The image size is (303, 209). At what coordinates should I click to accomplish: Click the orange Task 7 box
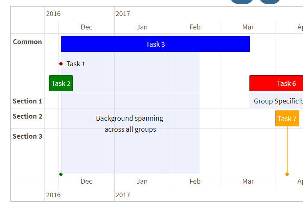pos(287,119)
